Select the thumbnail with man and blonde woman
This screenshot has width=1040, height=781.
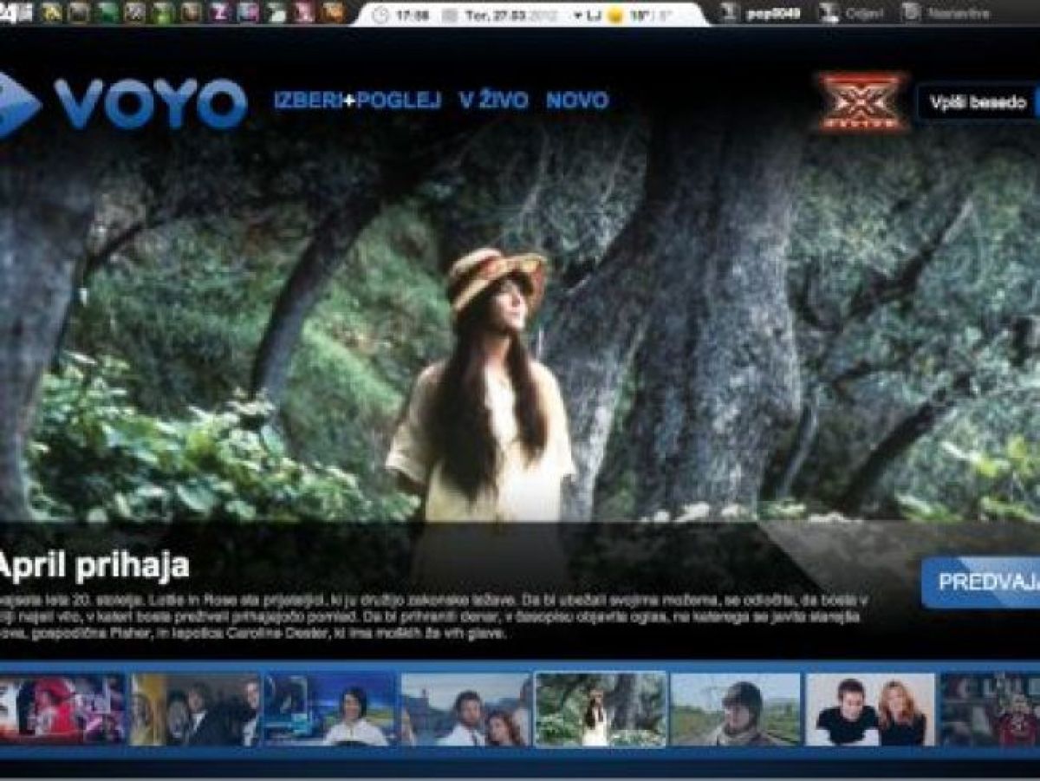pos(870,709)
